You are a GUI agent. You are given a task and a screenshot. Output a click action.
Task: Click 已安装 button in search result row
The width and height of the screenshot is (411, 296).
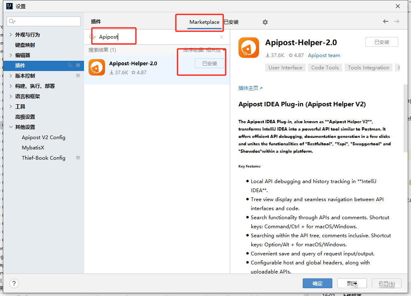click(210, 64)
